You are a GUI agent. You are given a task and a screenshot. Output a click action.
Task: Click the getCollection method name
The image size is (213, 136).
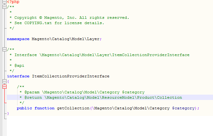pos(73,108)
